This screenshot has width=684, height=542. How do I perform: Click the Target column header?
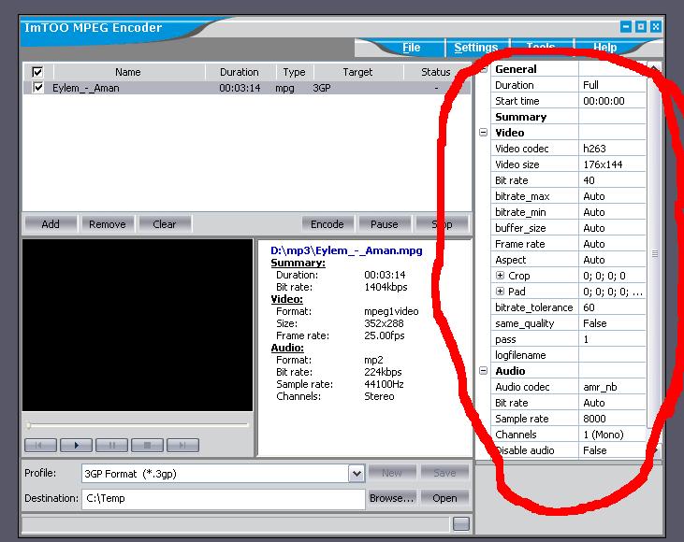(x=357, y=72)
